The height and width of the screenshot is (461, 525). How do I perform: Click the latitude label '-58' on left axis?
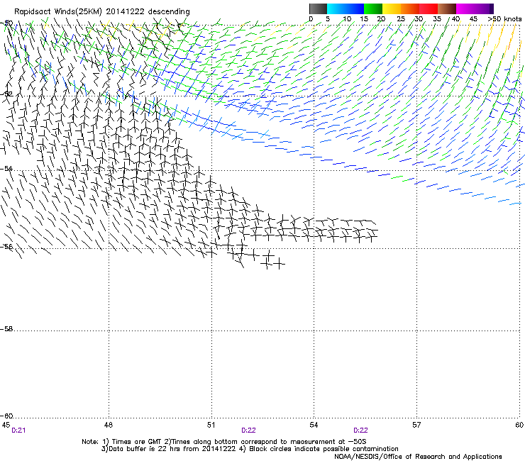pos(6,329)
